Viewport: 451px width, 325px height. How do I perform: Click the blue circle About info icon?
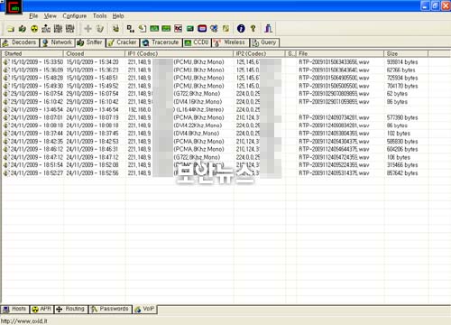(241, 29)
